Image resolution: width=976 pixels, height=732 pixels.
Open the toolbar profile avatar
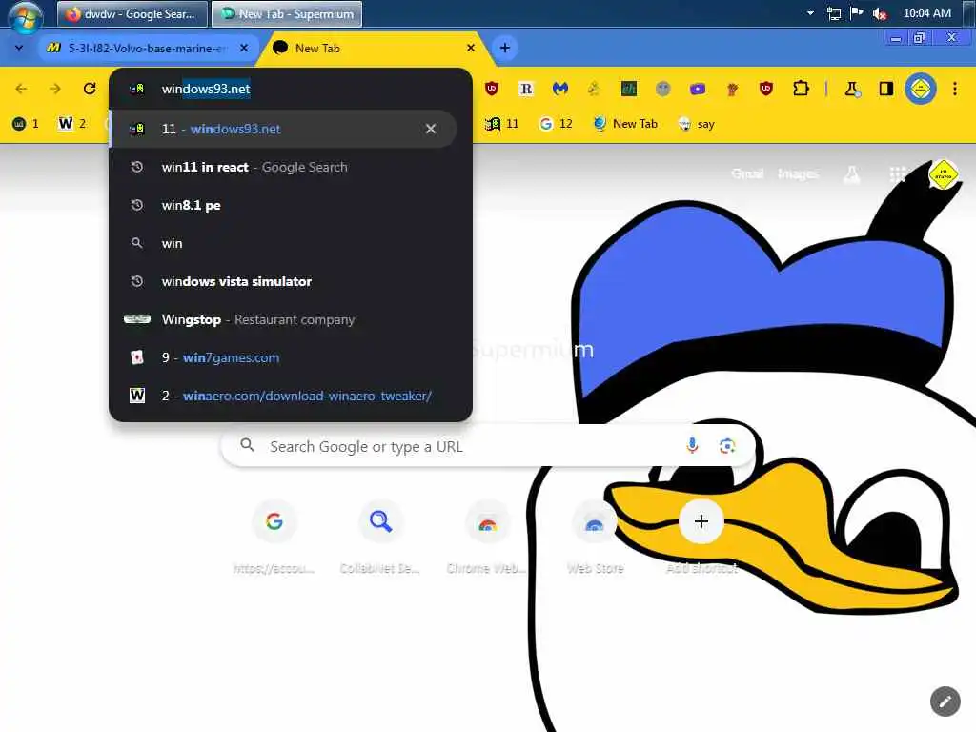[x=921, y=89]
